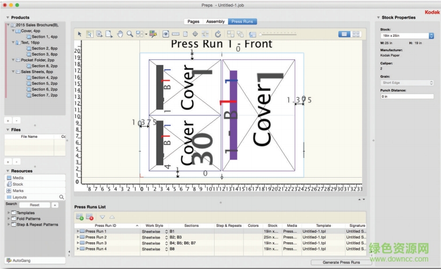
Task: Collapse the Cover, 4pp tree node
Action: click(x=13, y=31)
